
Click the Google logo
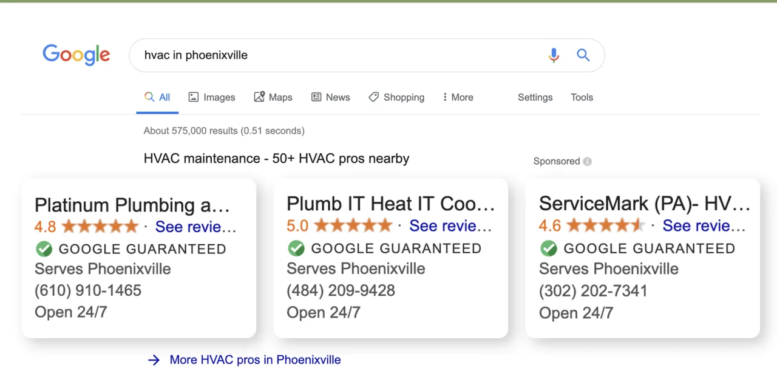click(x=76, y=55)
